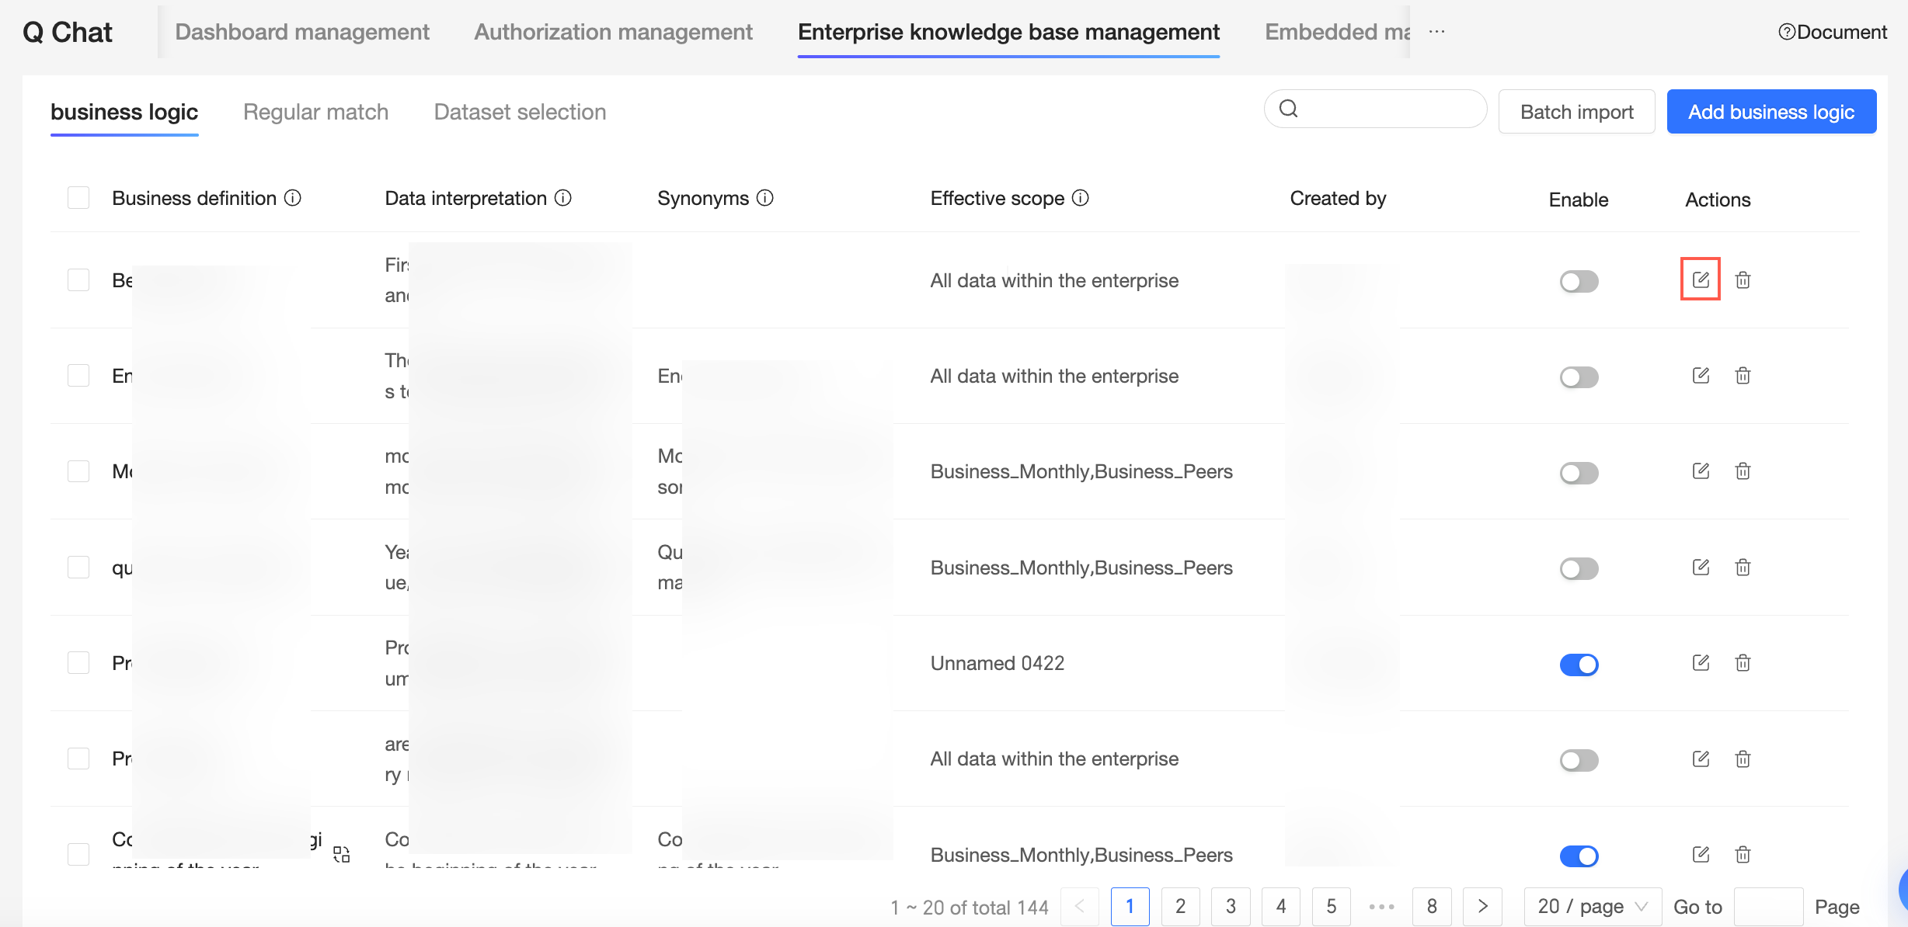
Task: Click the Add business logic button
Action: [x=1770, y=112]
